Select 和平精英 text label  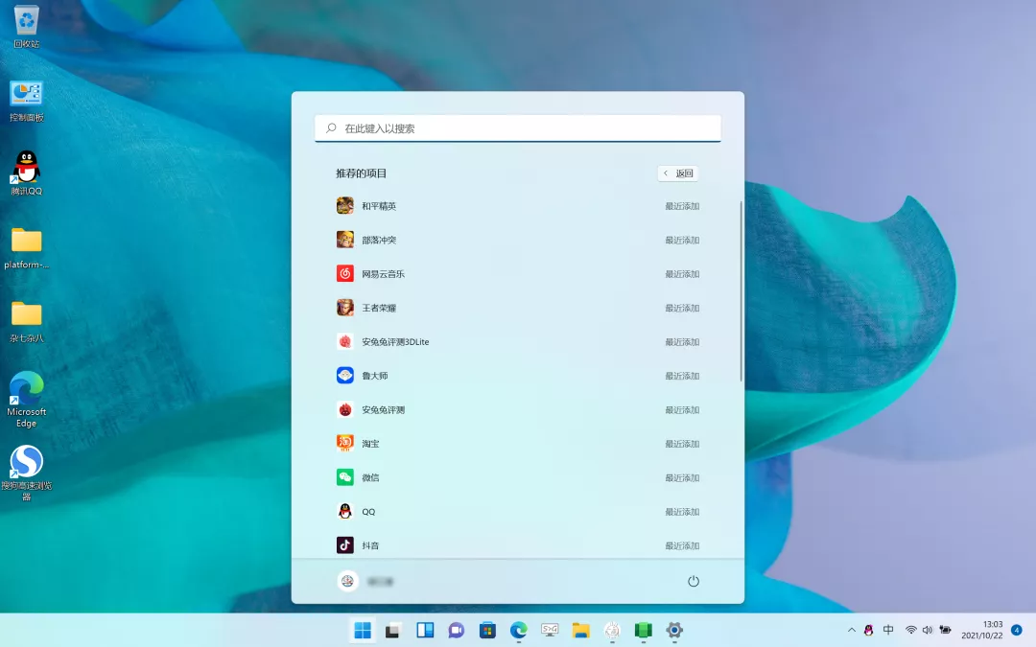379,206
